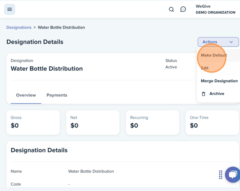Click the trash icon beside Archive
The width and height of the screenshot is (240, 191).
click(203, 94)
